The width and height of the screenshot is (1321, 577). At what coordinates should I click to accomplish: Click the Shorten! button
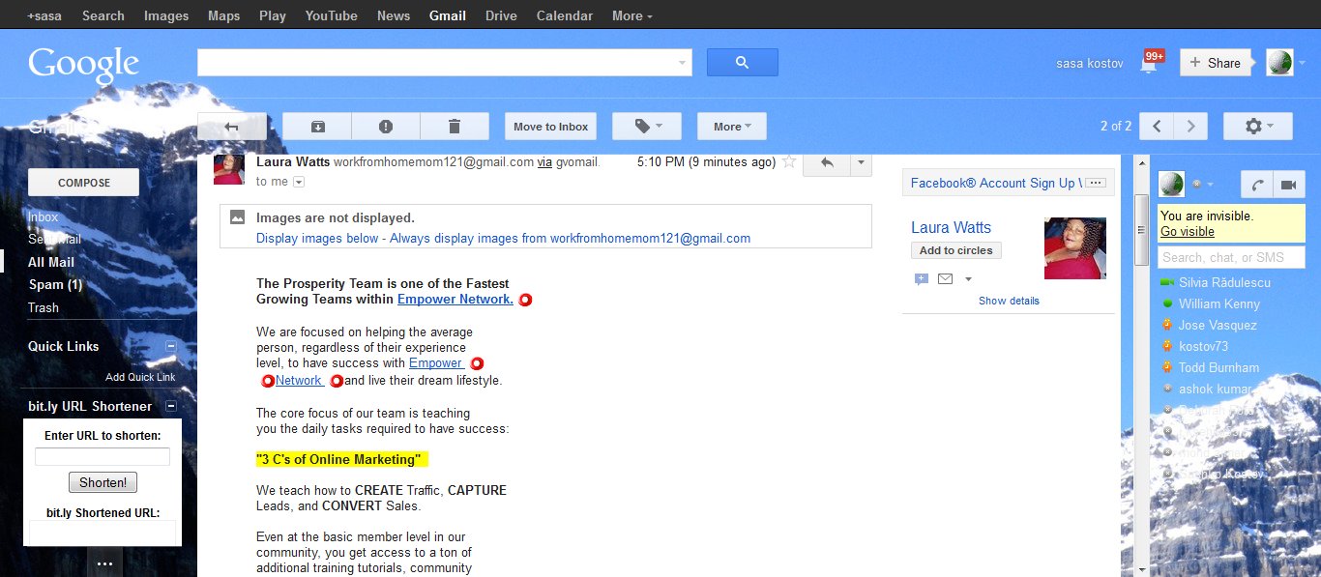(x=103, y=482)
